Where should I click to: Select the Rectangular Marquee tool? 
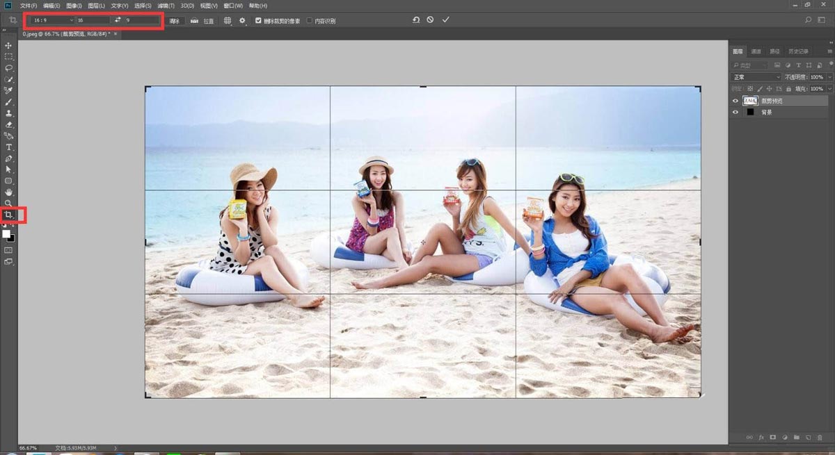pyautogui.click(x=8, y=56)
